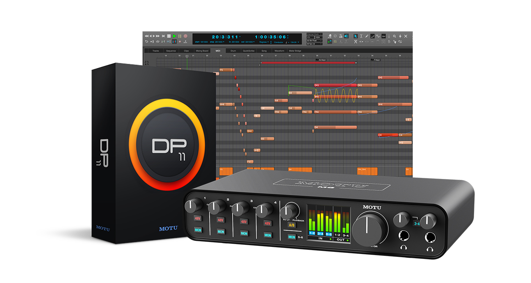Select the F3 note
This screenshot has width=531, height=283.
click(250, 162)
